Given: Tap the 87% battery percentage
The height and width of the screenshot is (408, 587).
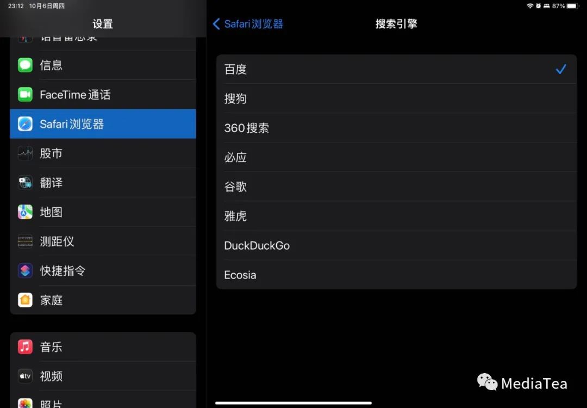Looking at the screenshot, I should pos(558,6).
